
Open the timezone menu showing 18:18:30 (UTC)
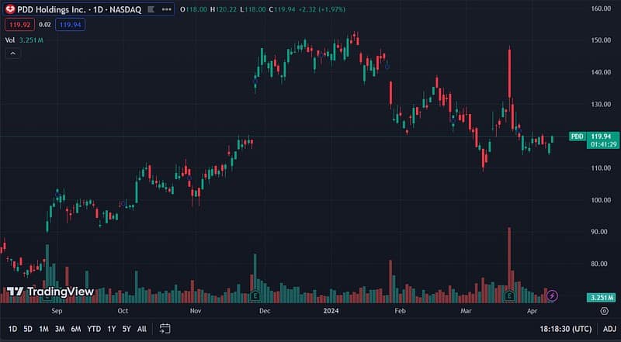(x=567, y=329)
